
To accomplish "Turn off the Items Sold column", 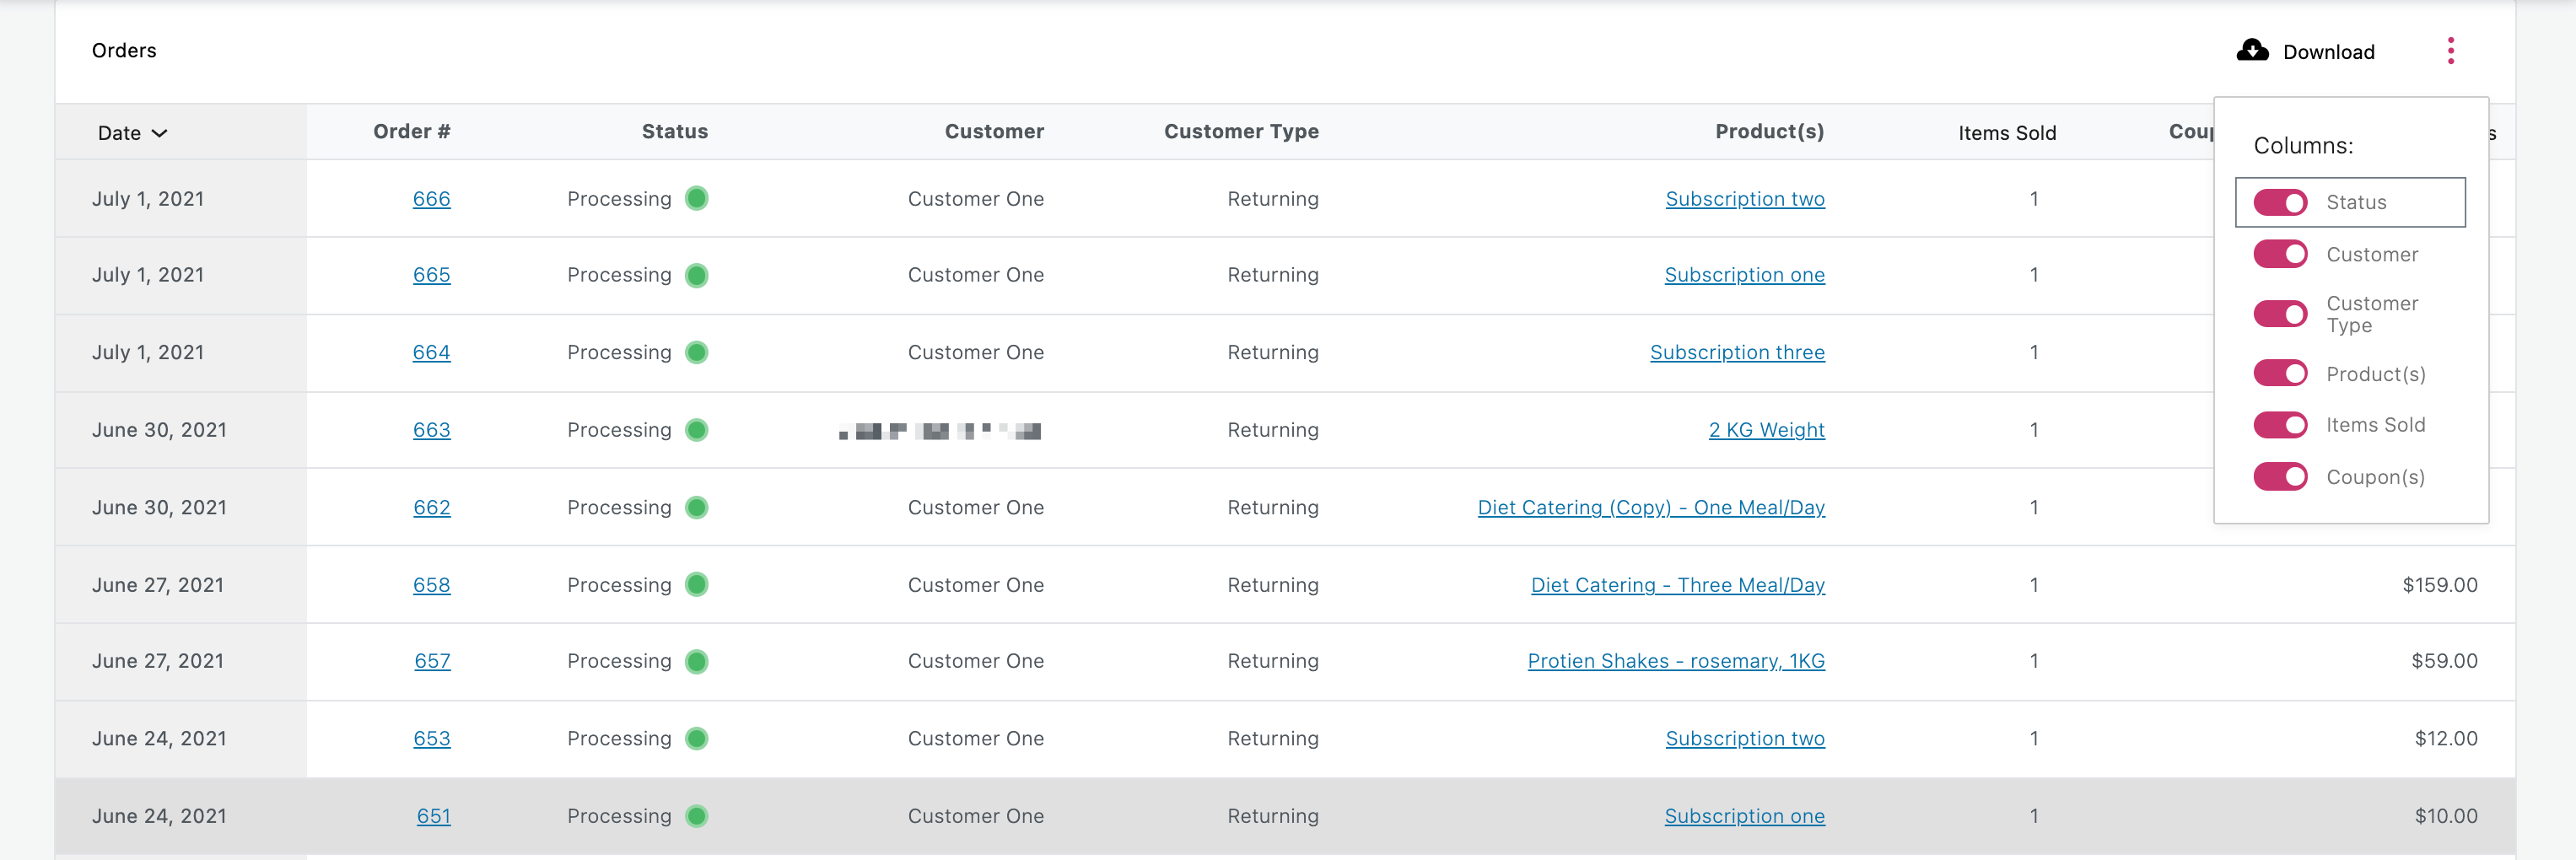I will [2280, 425].
